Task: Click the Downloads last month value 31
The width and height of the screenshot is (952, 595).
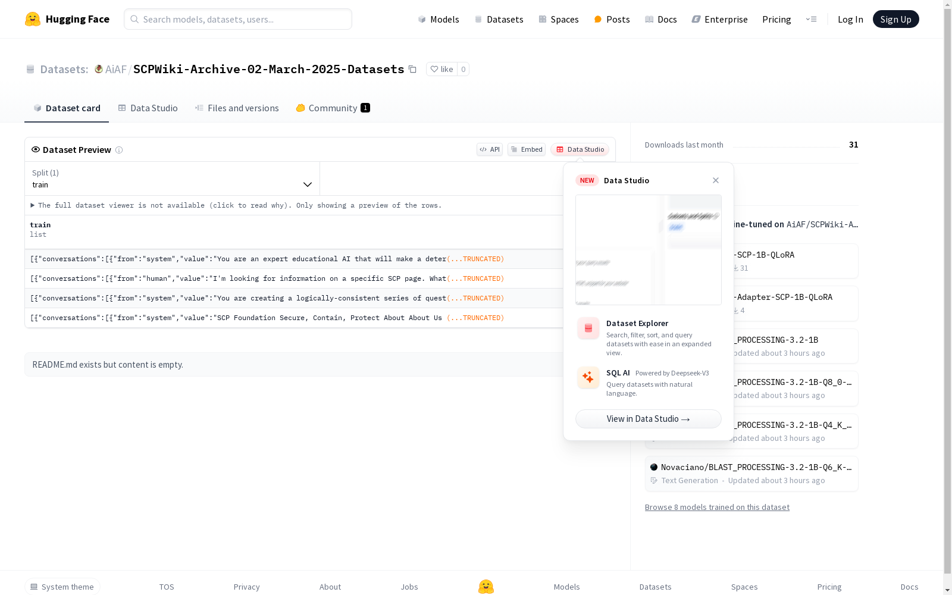Action: click(x=854, y=145)
